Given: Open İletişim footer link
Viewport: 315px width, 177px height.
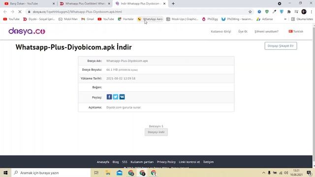Looking at the screenshot, I should tap(208, 162).
